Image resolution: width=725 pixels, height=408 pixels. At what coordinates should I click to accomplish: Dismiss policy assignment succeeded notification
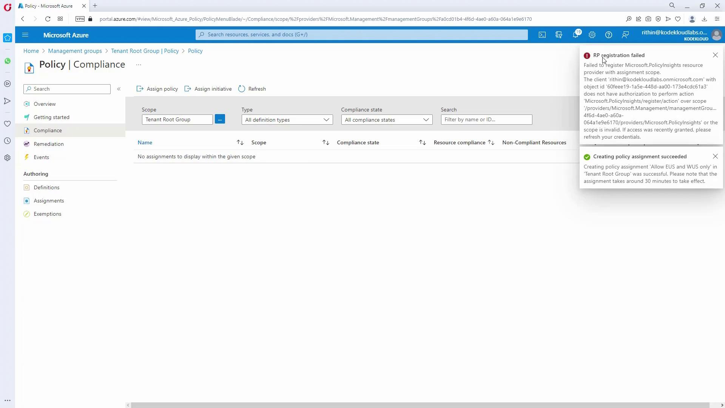(715, 156)
